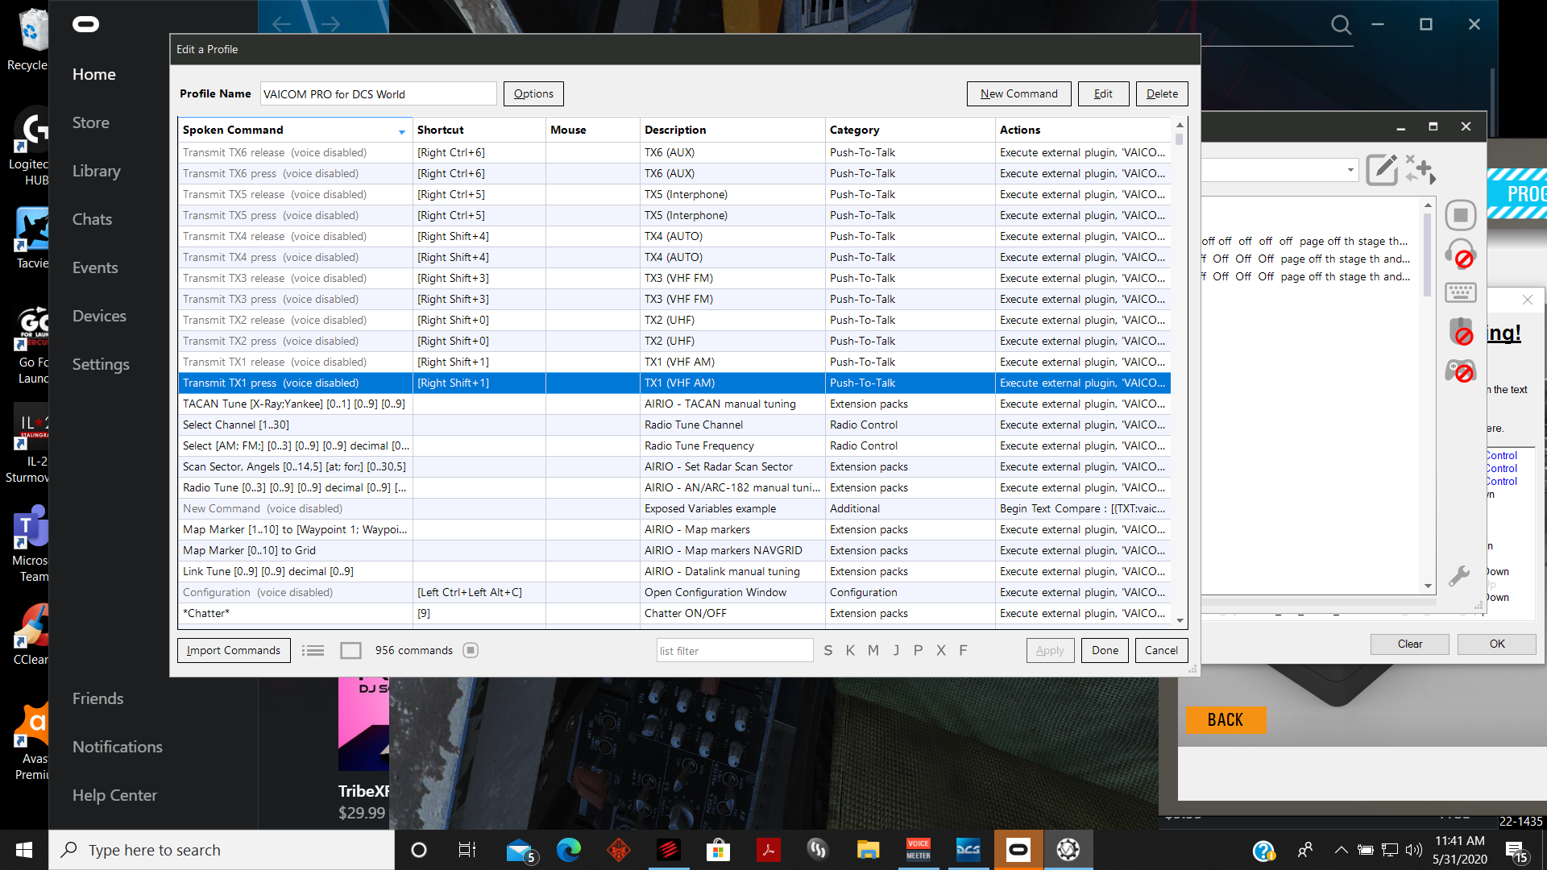Expand the Spoken Command column sort arrow
The width and height of the screenshot is (1547, 870).
click(x=402, y=131)
